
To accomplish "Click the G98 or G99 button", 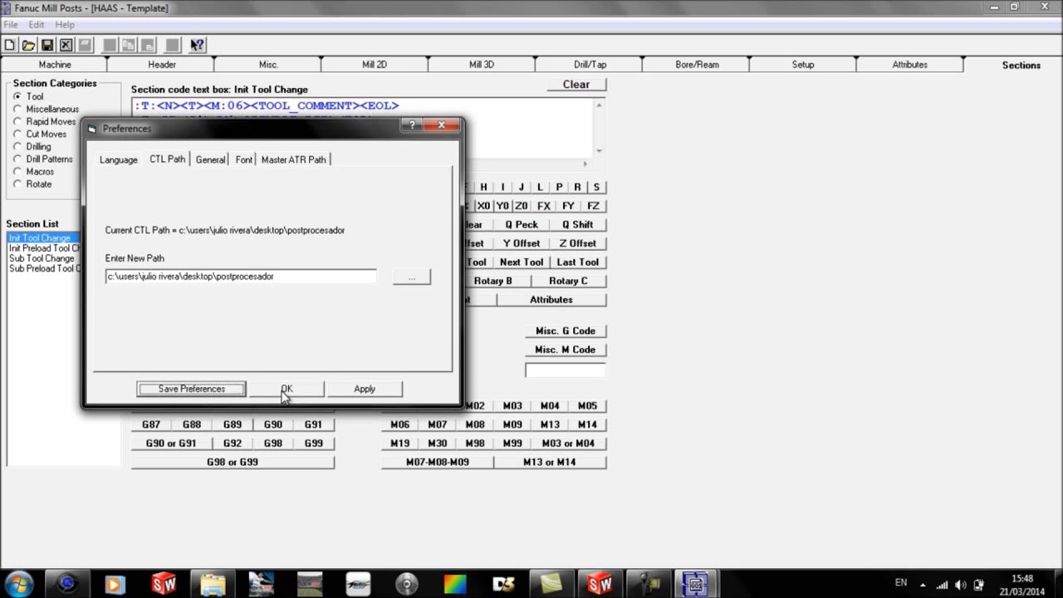I will [x=233, y=462].
